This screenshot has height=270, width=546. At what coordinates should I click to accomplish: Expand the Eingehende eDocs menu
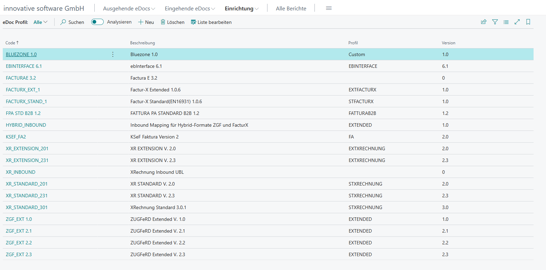tap(190, 9)
